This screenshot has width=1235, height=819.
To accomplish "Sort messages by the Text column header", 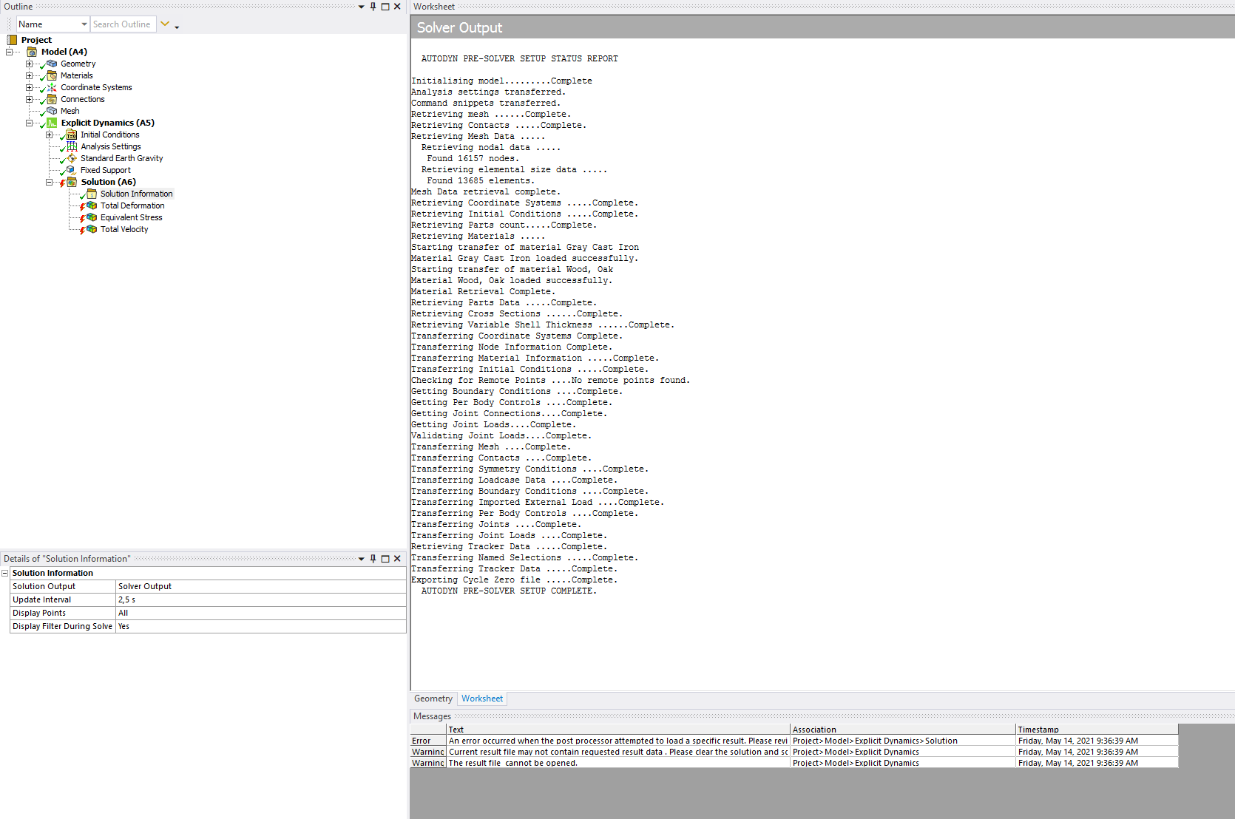I will coord(618,730).
